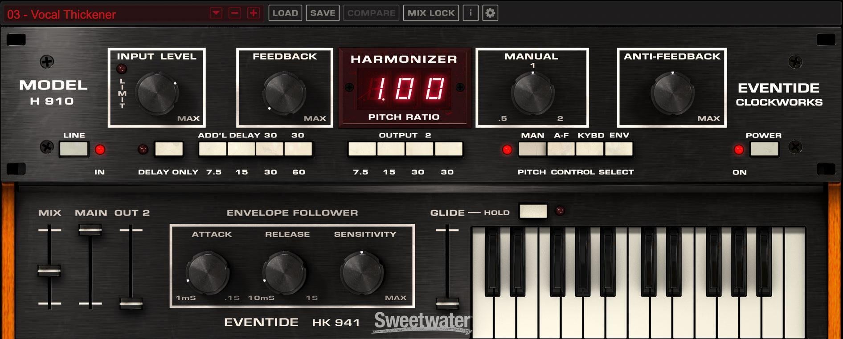Toggle Output 2 7.5 ms delay switch
The image size is (843, 339).
coord(362,149)
